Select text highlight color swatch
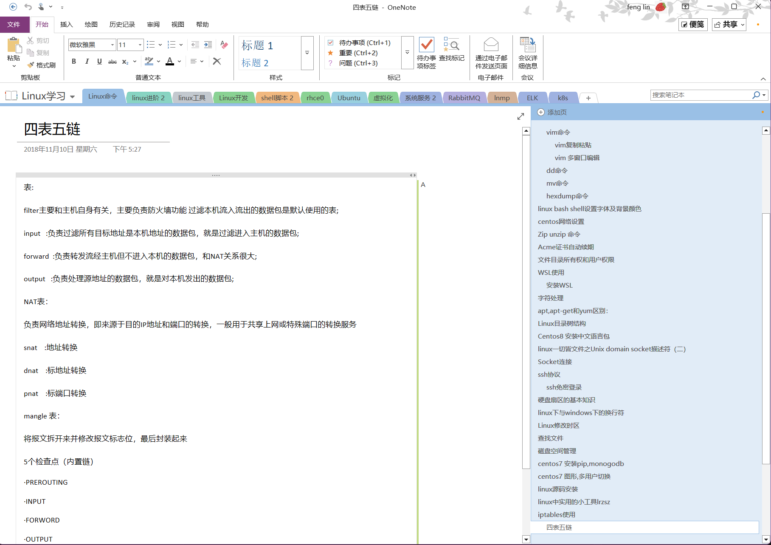This screenshot has height=545, width=771. 149,62
